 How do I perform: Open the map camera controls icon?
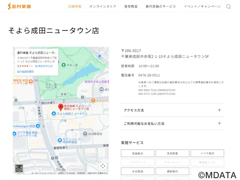(103, 166)
